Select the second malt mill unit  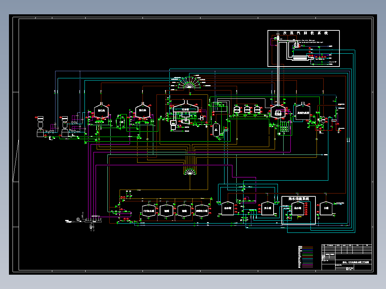[65, 127]
